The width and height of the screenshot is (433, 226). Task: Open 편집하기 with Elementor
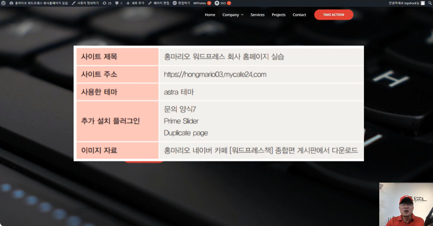(x=181, y=3)
